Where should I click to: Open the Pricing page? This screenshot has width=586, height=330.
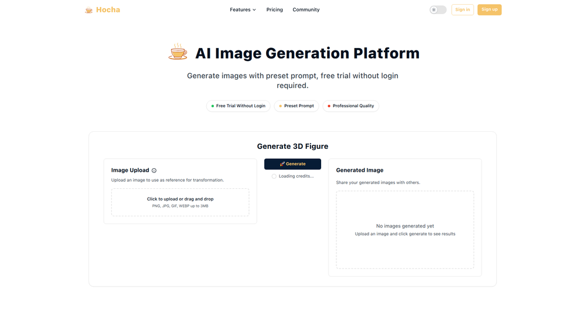point(274,10)
